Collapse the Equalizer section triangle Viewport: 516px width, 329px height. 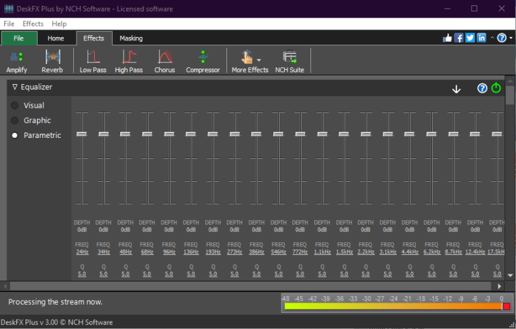[15, 87]
